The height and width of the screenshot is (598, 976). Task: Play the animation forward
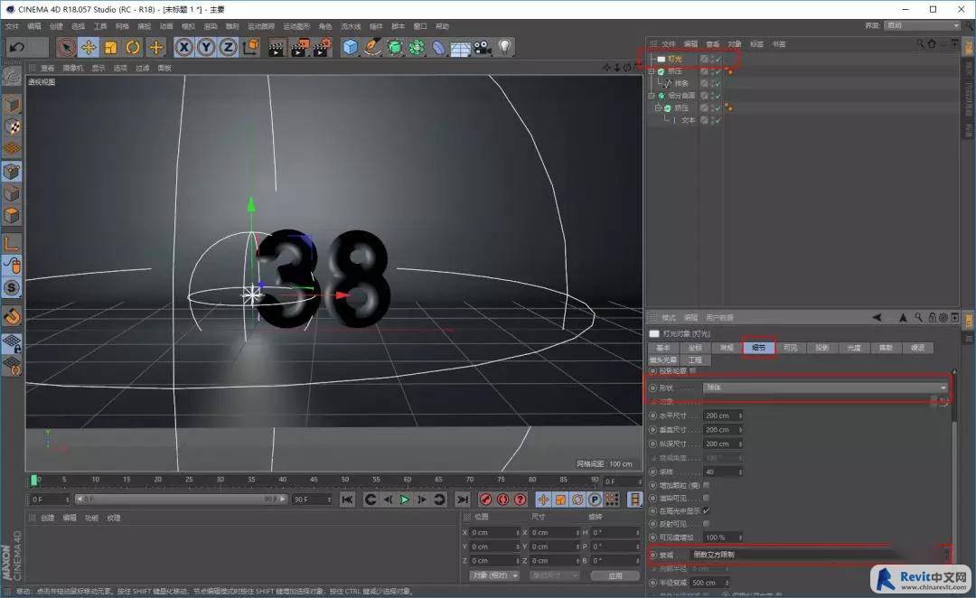click(x=405, y=499)
